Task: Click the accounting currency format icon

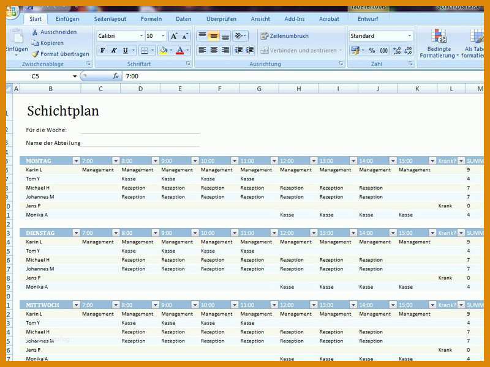Action: coord(355,50)
